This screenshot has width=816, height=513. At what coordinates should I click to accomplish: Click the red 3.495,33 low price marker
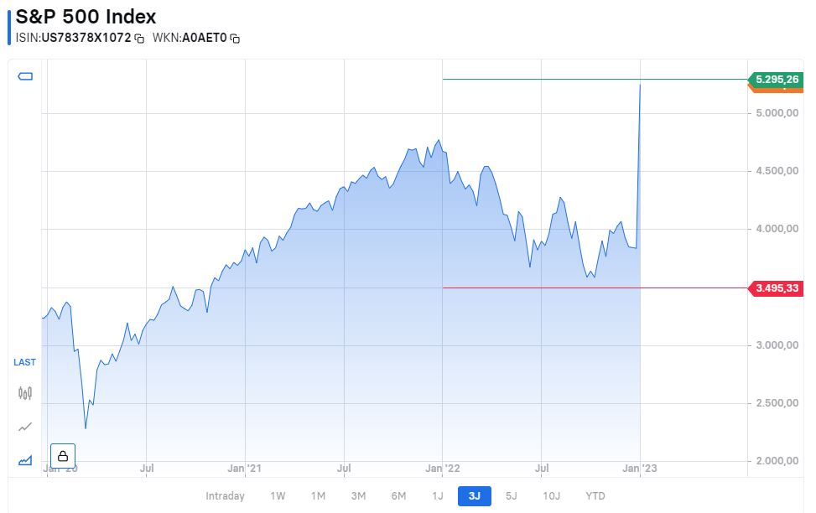[x=778, y=288]
